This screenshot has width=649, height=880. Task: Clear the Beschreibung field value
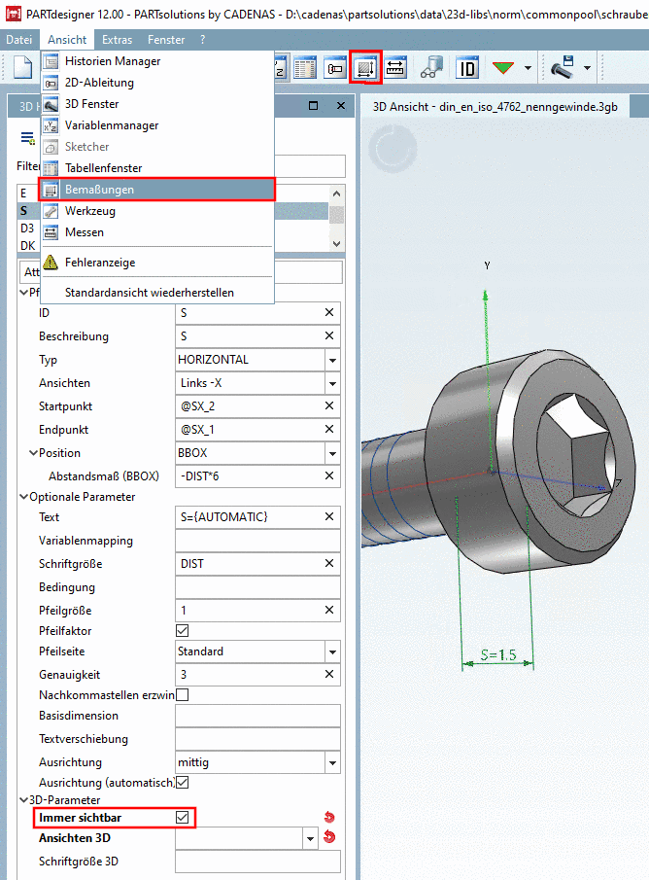[x=329, y=335]
